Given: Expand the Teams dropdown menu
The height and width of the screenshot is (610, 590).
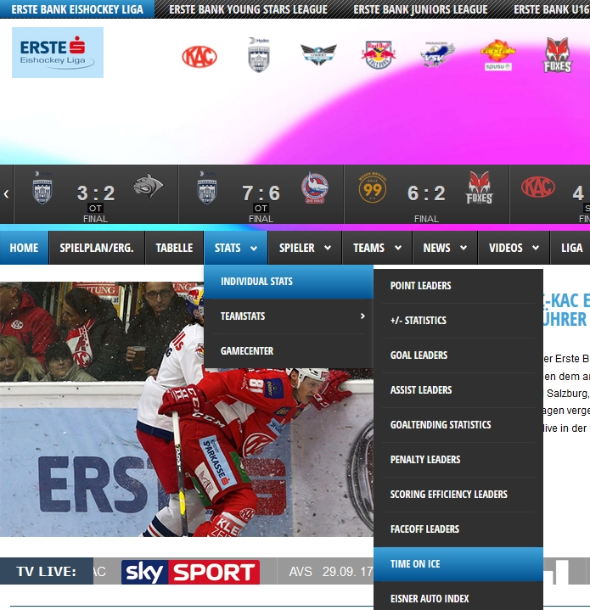Looking at the screenshot, I should 377,248.
